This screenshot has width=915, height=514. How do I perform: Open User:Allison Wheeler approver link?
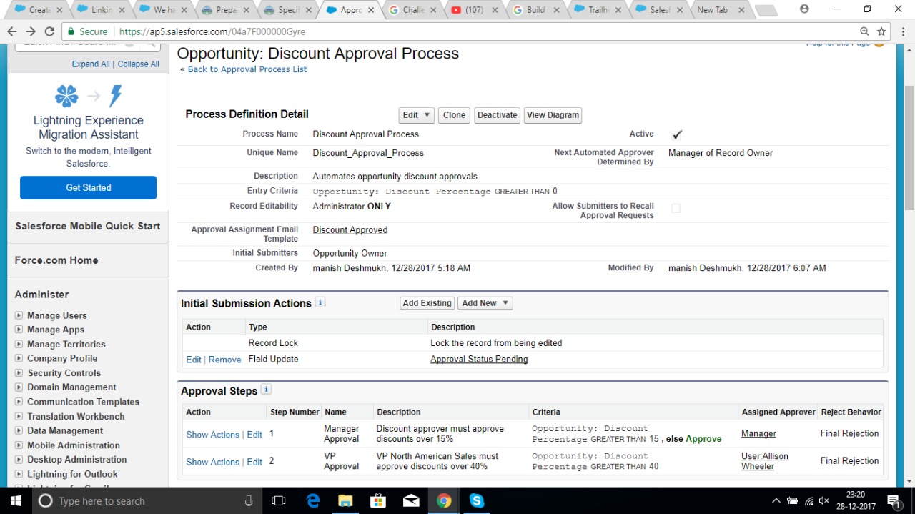765,461
